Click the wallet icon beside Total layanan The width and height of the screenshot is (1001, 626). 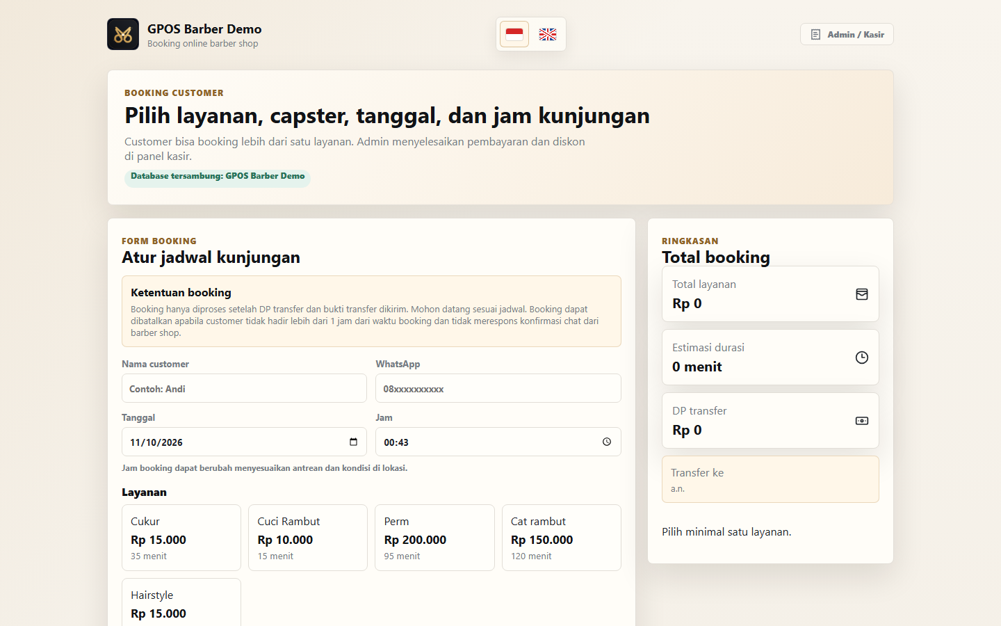[862, 294]
